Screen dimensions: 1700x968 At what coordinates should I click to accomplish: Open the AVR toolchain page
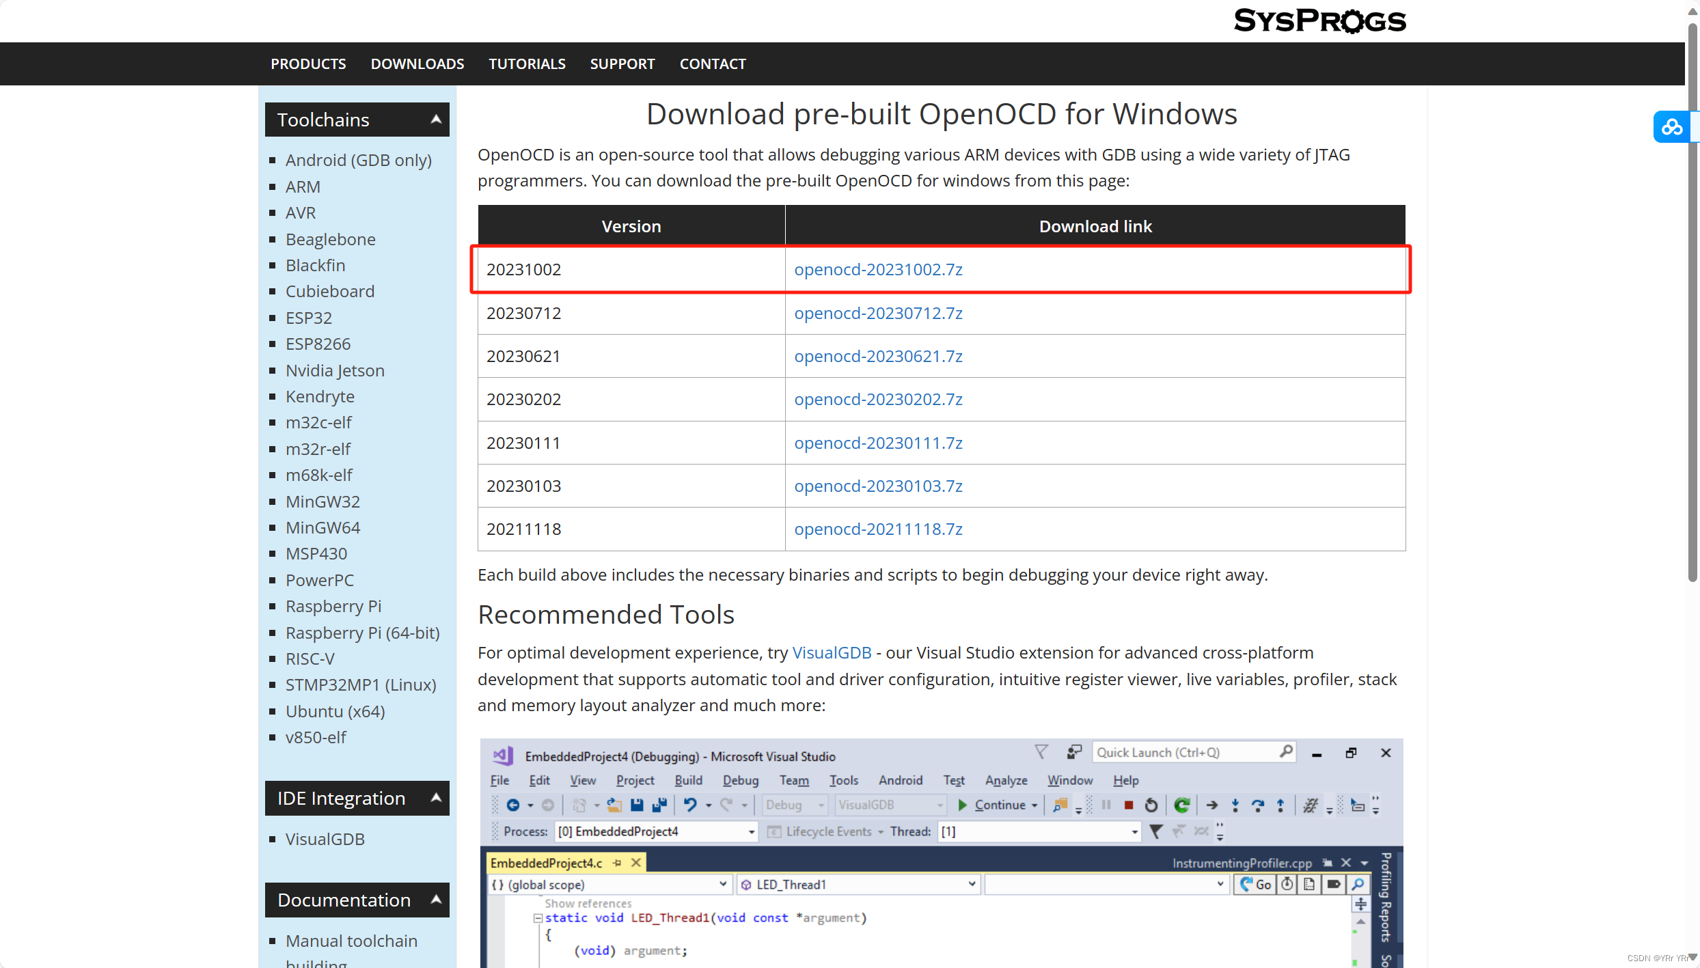pyautogui.click(x=301, y=212)
